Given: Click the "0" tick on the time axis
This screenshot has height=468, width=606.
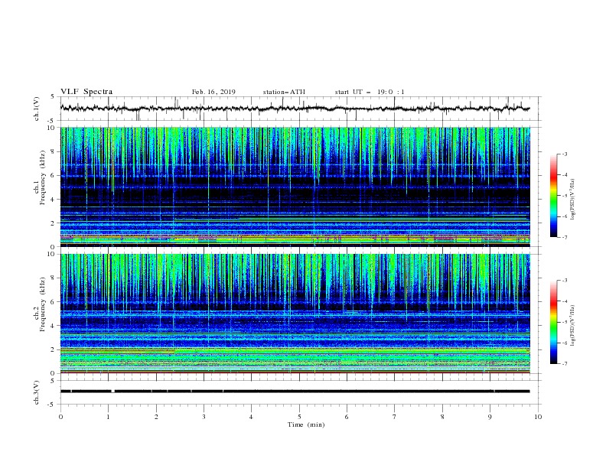Looking at the screenshot, I should [61, 417].
